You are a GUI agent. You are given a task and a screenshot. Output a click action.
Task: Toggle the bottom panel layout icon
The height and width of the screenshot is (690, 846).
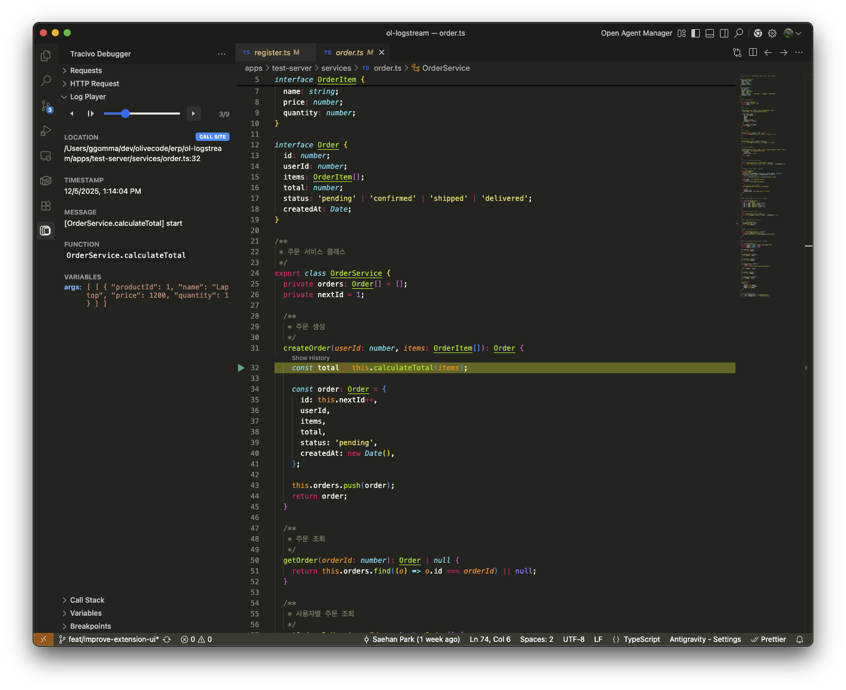(710, 33)
